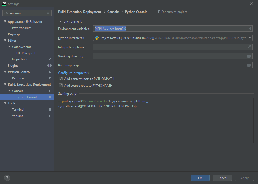
Task: Click Build, Execution, Deployment breadcrumb
Action: [x=80, y=12]
